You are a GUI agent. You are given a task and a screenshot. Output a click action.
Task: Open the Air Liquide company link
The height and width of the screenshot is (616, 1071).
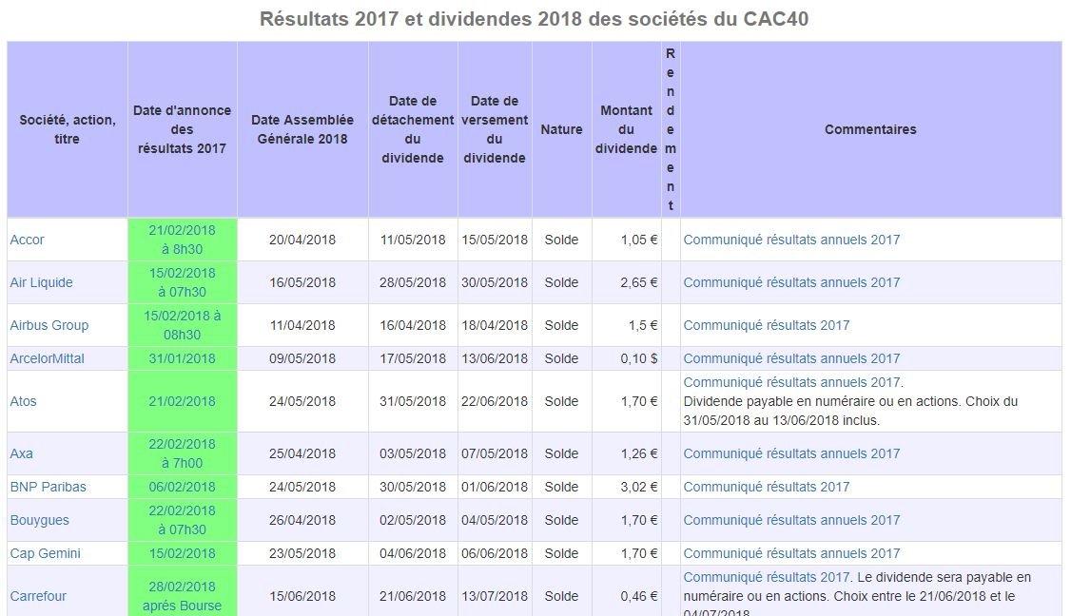41,282
